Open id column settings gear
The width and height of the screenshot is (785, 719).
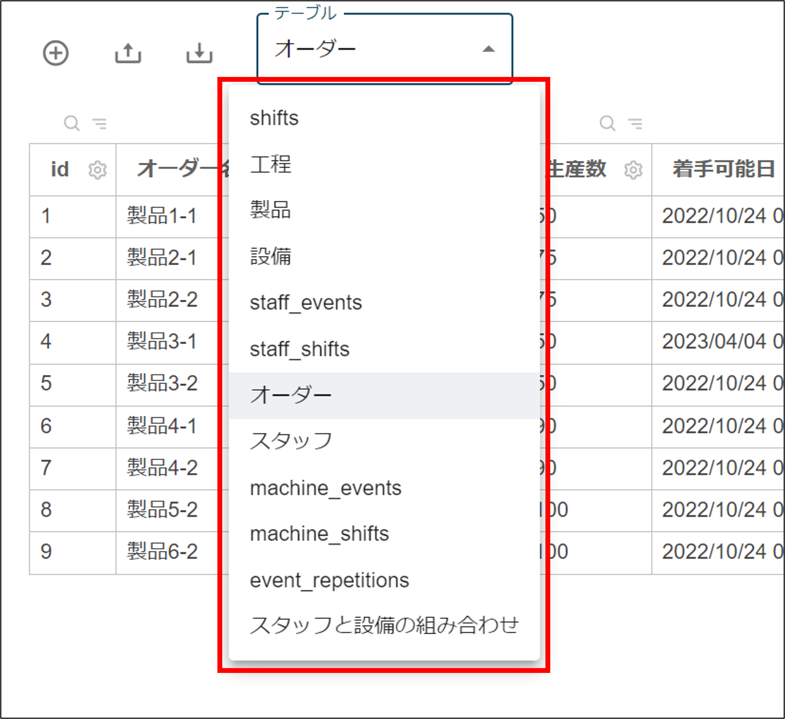tap(97, 170)
